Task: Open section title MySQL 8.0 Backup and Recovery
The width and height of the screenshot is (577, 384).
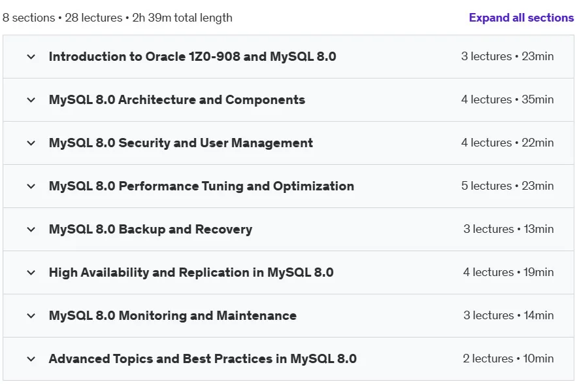Action: 150,229
